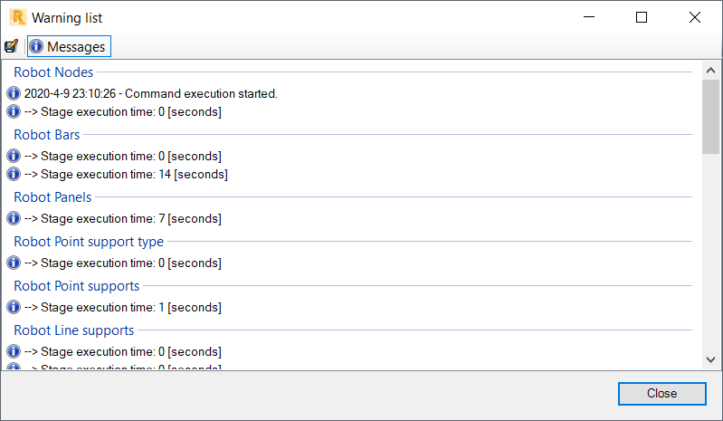
Task: Toggle the Messages filter button
Action: 69,46
